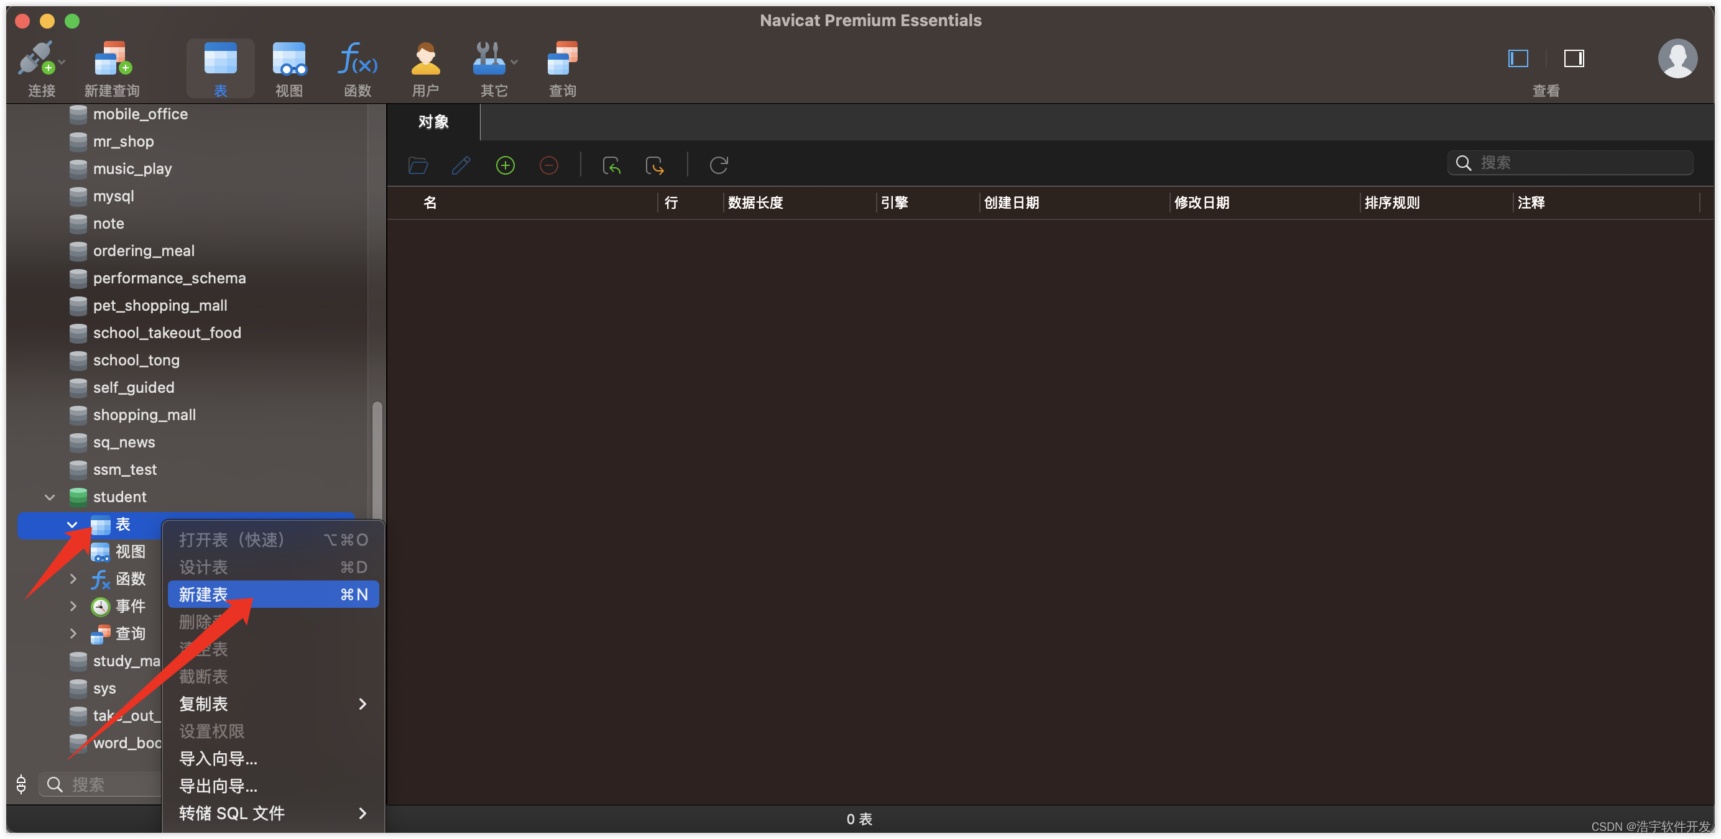Screen dimensions: 1721x839
Task: Select the mobile_office database
Action: 141,114
